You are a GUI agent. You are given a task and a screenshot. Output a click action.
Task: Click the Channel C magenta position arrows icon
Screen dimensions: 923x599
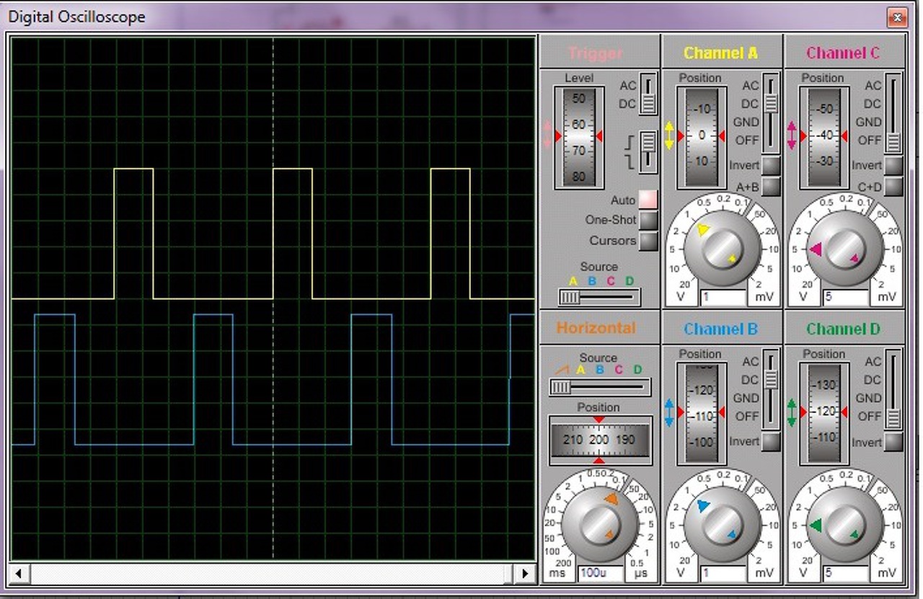point(792,136)
